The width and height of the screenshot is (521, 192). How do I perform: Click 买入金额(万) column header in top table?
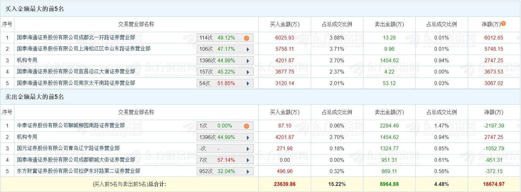(285, 24)
